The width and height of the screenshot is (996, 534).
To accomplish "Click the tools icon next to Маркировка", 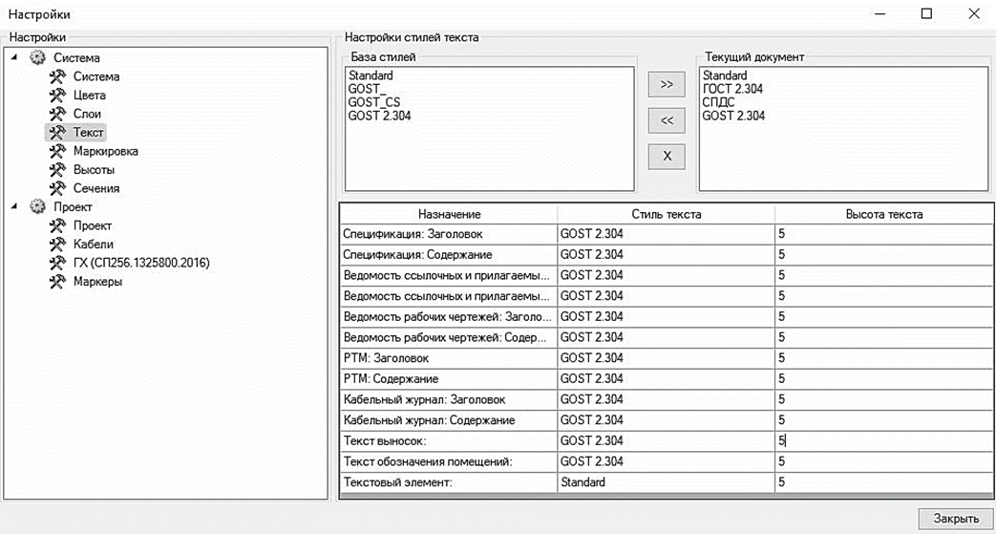I will 56,151.
